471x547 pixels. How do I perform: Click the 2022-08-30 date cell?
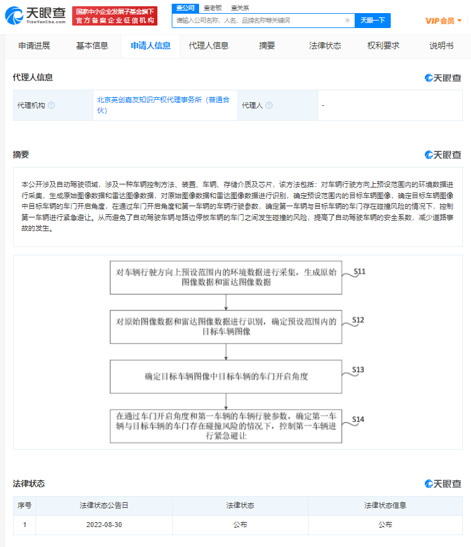coord(104,525)
